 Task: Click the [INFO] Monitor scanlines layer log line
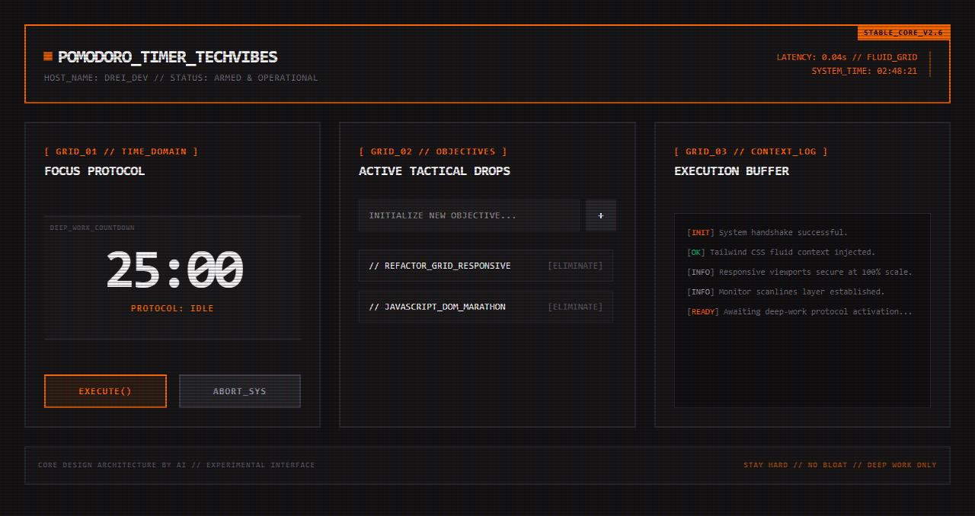pyautogui.click(x=785, y=291)
